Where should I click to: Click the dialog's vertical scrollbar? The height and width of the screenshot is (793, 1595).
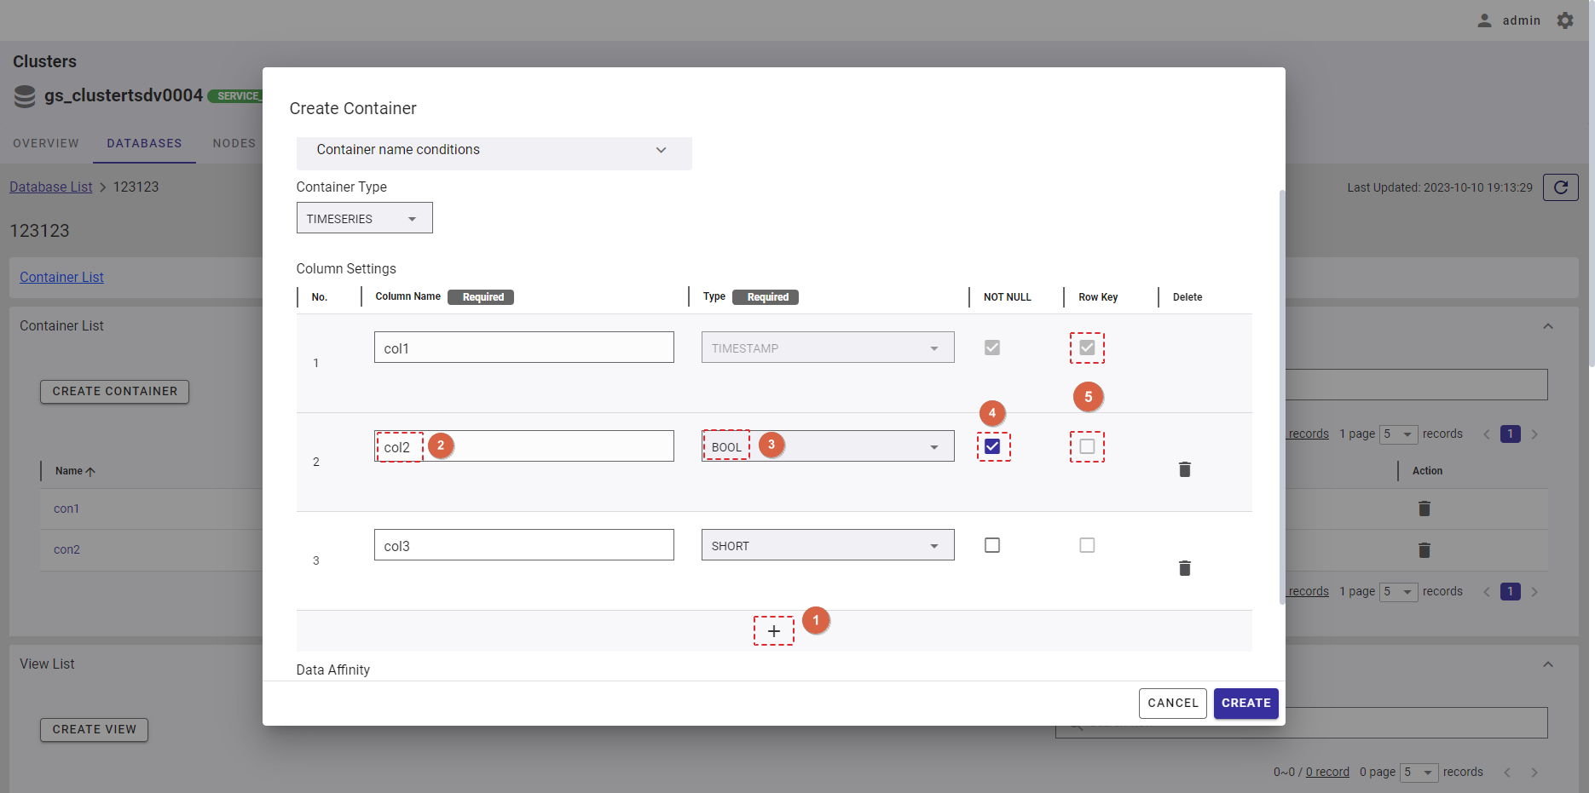[x=1281, y=392]
